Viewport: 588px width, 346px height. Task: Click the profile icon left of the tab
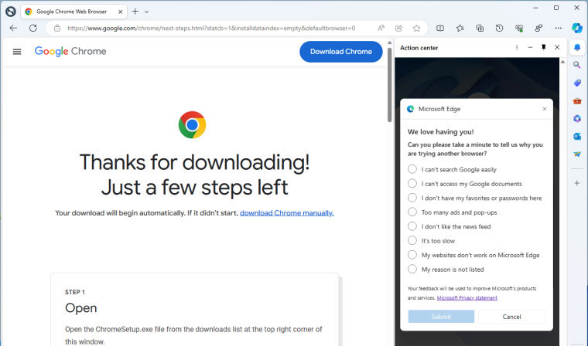11,12
